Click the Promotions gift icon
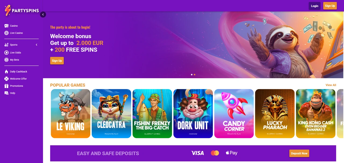This screenshot has width=344, height=163. pyautogui.click(x=6, y=86)
